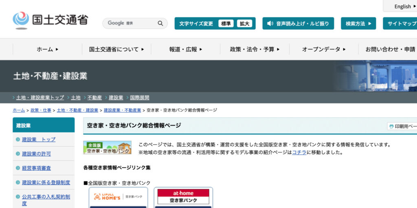This screenshot has width=417, height=208.
Task: Go to 不動産 sub-navigation link
Action: tap(94, 98)
